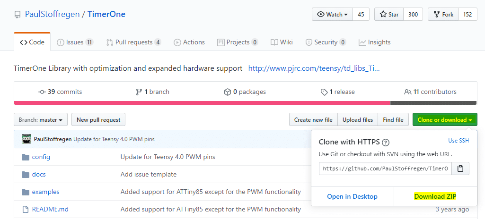The image size is (485, 219).
Task: Click the config folder icon
Action: (x=26, y=157)
